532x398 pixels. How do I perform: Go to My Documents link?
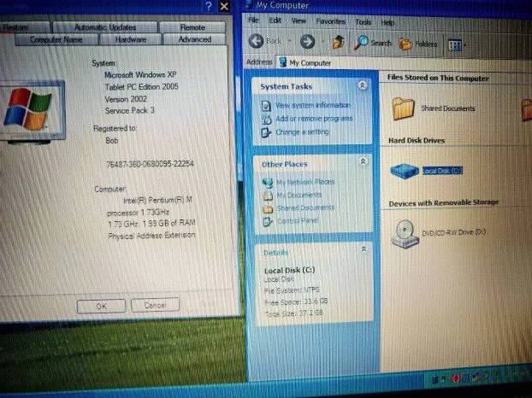pyautogui.click(x=299, y=195)
